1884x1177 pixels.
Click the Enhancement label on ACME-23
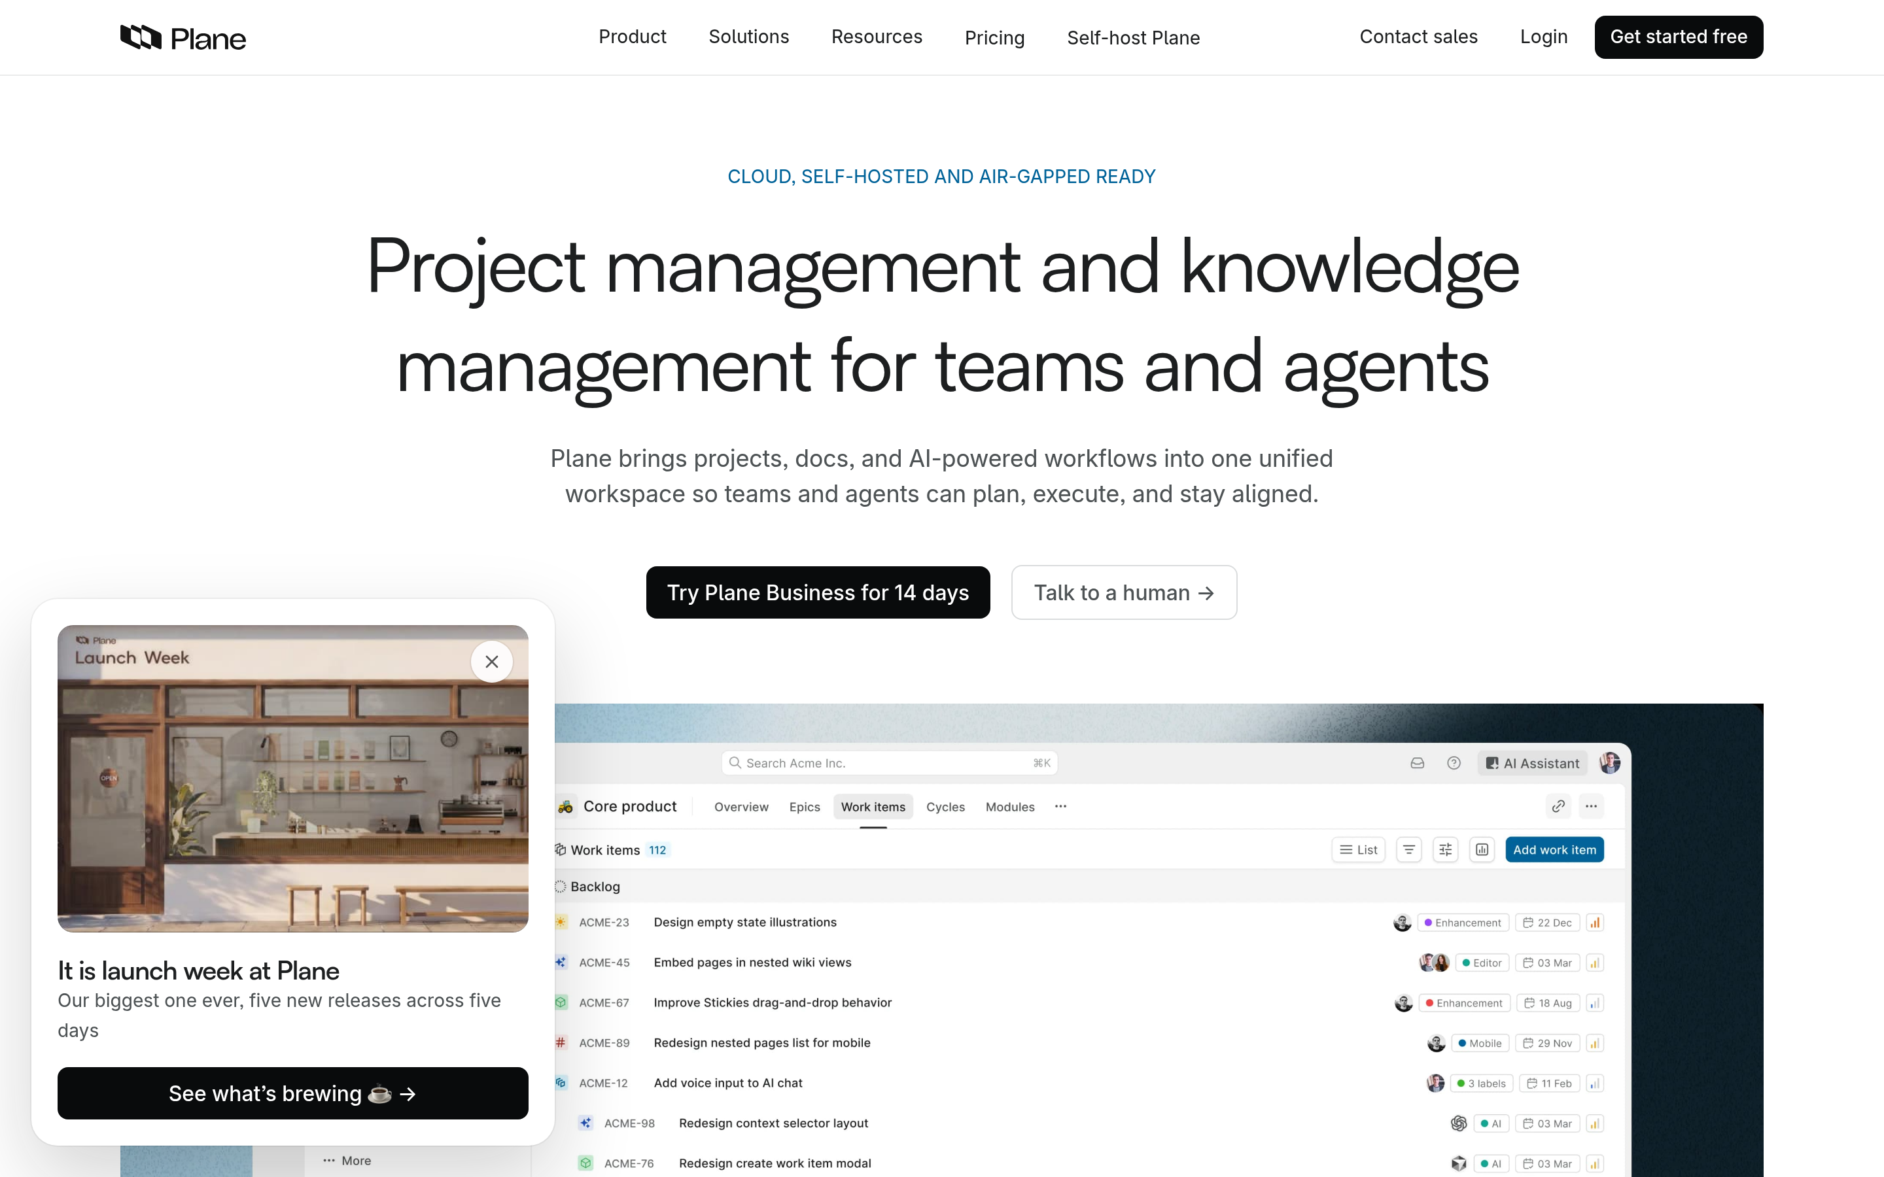click(x=1463, y=923)
